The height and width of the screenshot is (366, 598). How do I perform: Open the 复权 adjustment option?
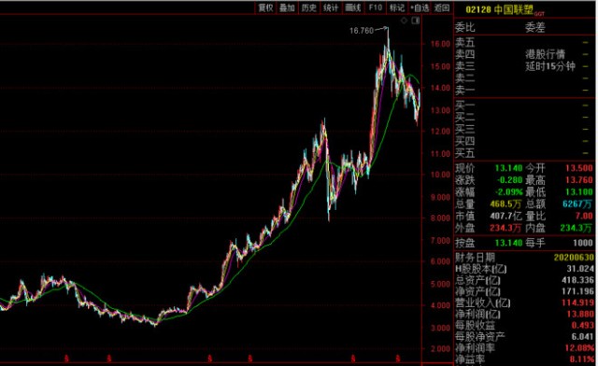tap(265, 7)
